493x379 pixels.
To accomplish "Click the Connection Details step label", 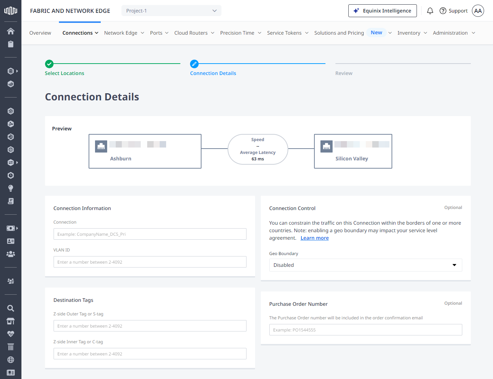I will tap(213, 73).
